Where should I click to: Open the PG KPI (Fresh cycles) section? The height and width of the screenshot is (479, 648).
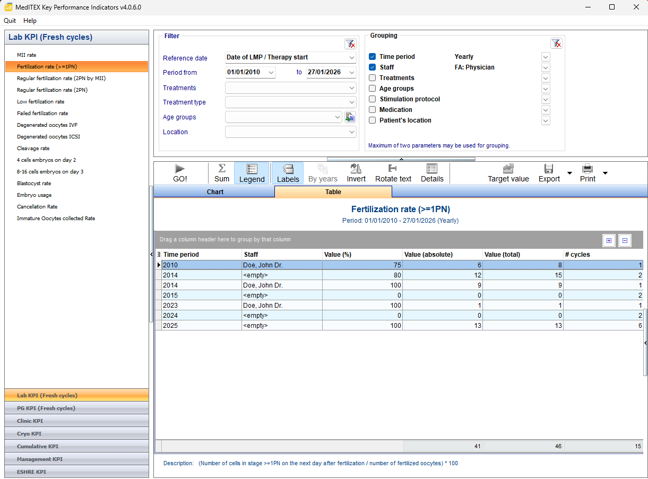tap(76, 408)
